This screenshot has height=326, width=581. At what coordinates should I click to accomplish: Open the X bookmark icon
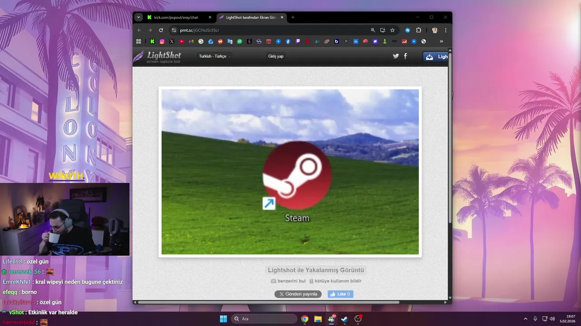point(172,41)
